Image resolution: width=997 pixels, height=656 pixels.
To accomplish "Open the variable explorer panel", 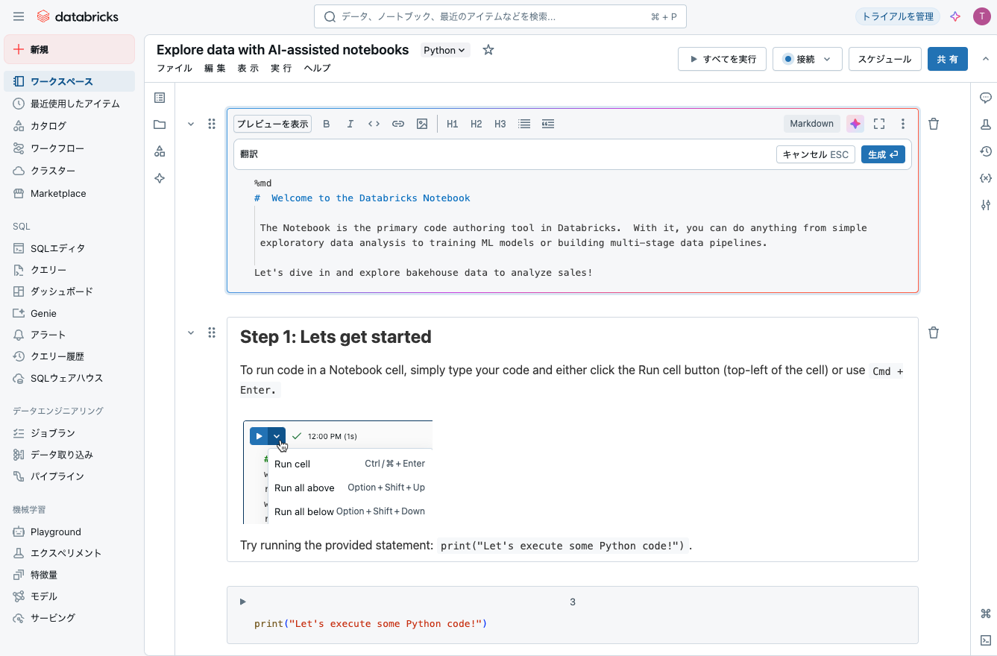I will point(985,177).
